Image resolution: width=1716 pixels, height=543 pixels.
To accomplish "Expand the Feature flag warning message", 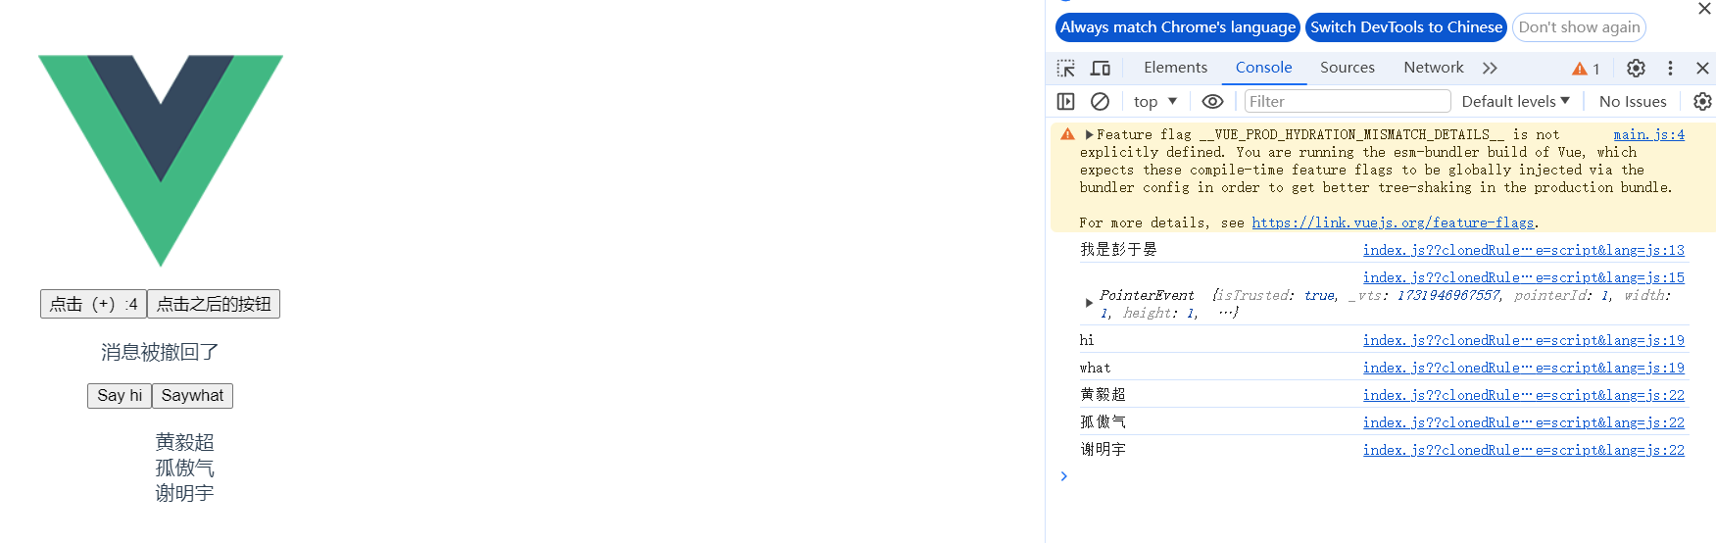I will coord(1089,134).
